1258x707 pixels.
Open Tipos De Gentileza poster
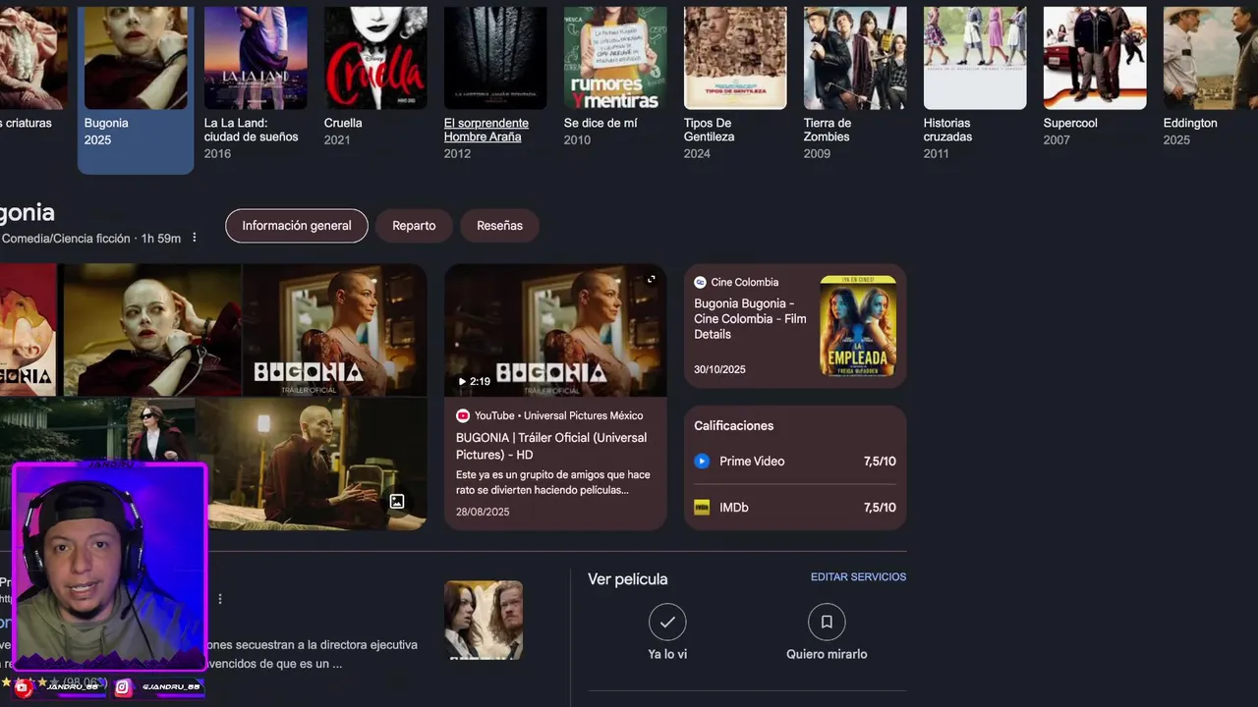[x=735, y=57]
